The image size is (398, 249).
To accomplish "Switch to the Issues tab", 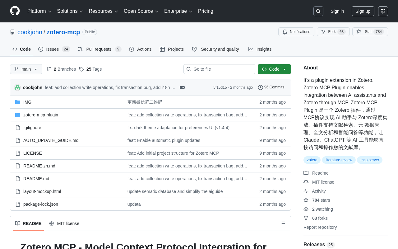I will (x=54, y=49).
